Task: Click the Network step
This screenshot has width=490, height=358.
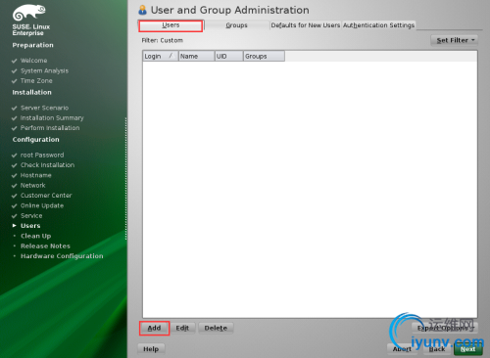Action: point(33,186)
